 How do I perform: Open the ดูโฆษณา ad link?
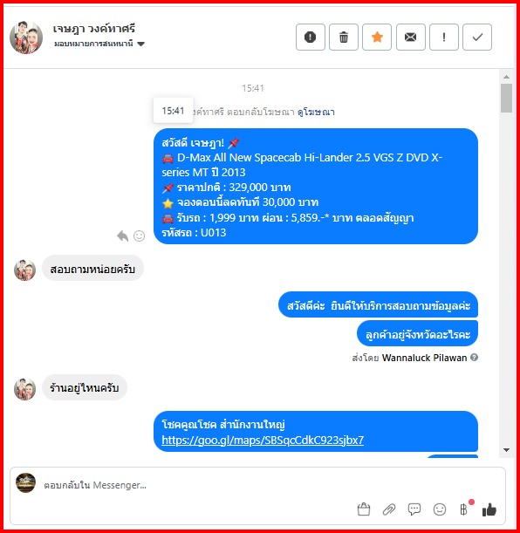pos(316,112)
